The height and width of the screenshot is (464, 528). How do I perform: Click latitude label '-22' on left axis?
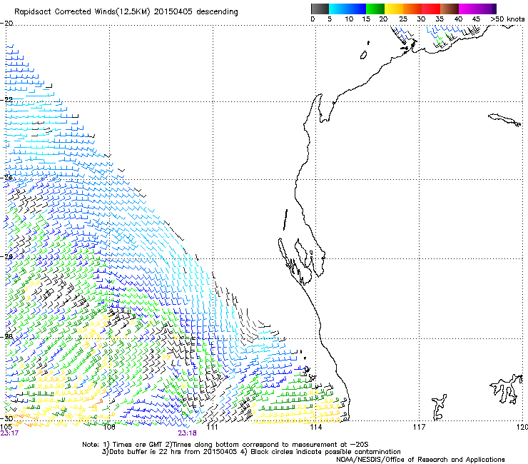[x=6, y=100]
